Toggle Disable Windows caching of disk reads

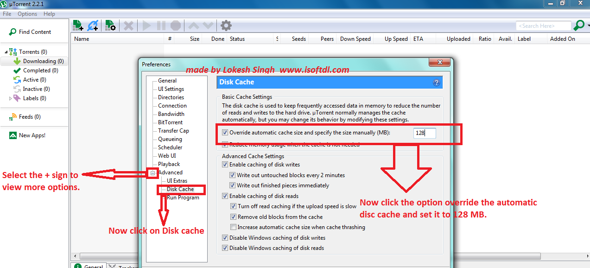(225, 248)
